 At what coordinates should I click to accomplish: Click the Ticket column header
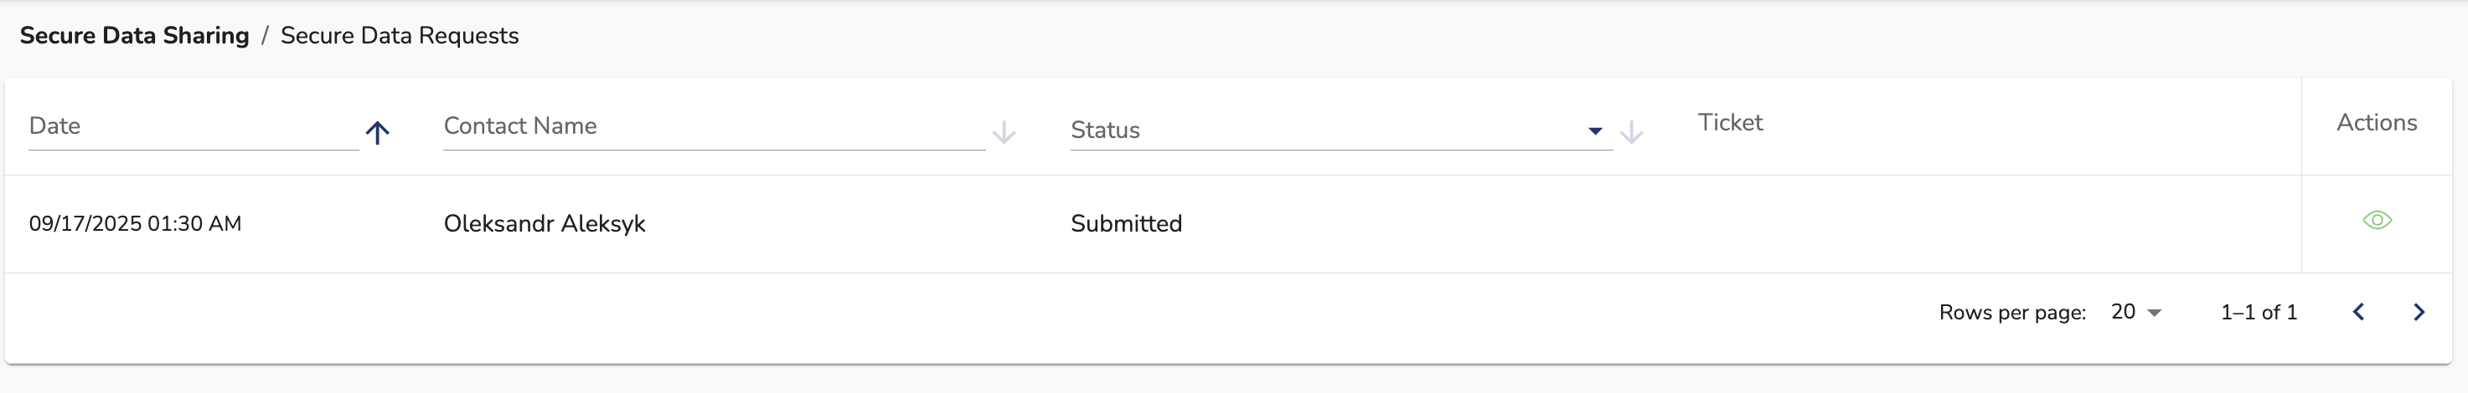coord(1730,122)
